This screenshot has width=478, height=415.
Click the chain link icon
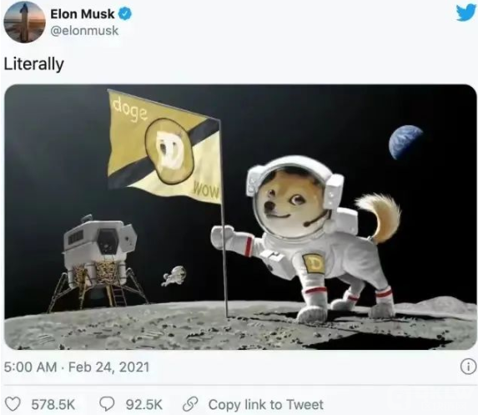coord(190,404)
